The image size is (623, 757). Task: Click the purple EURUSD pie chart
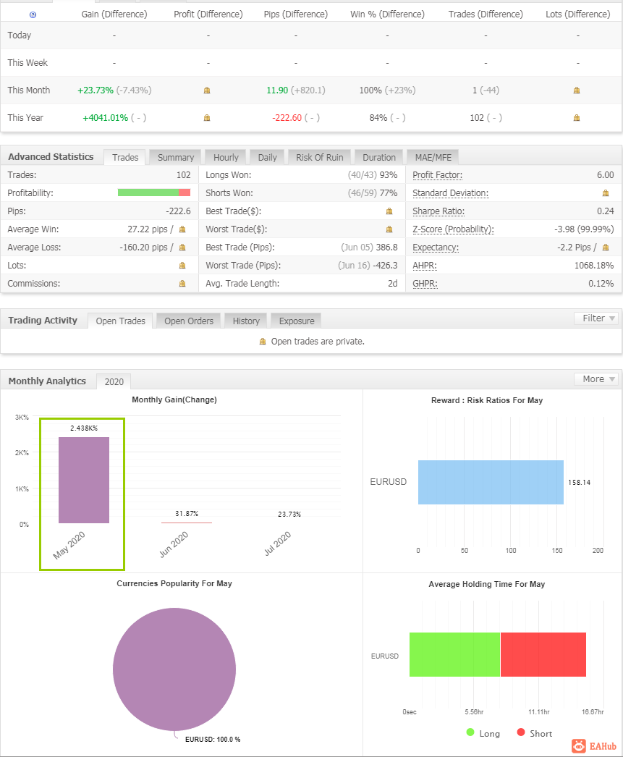point(174,669)
